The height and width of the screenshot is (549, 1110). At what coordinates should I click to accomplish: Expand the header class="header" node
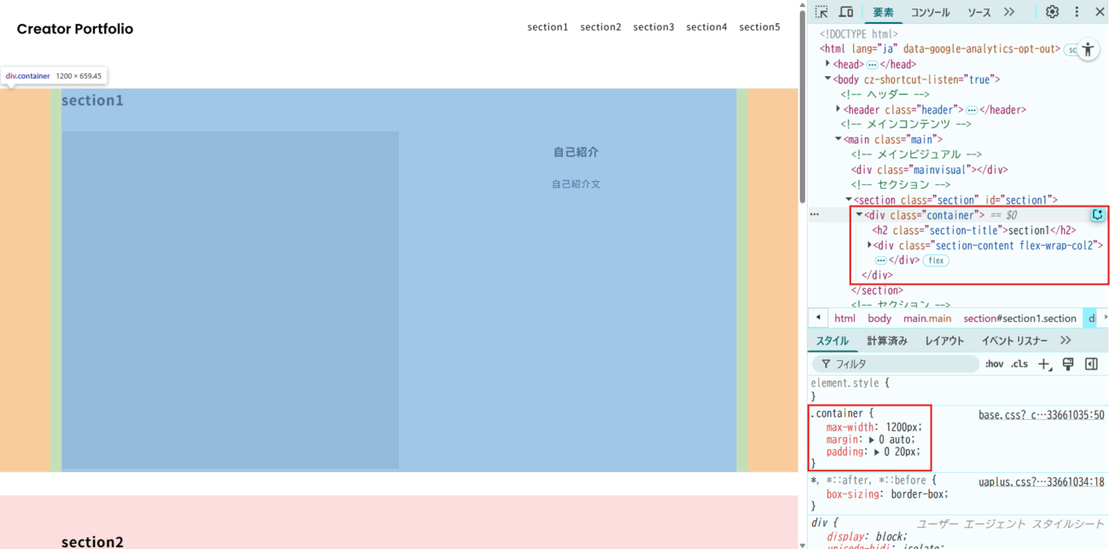click(x=838, y=109)
